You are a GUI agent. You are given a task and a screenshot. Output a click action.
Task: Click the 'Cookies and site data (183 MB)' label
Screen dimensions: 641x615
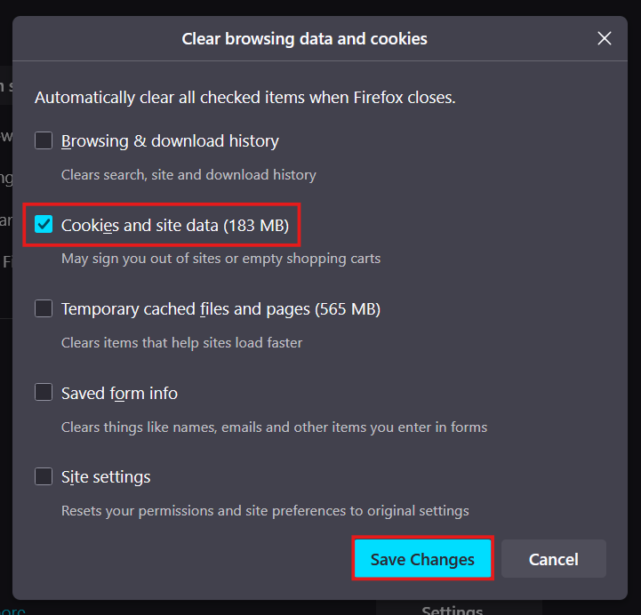coord(174,225)
